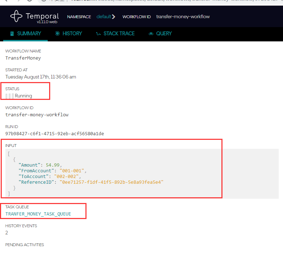This screenshot has width=283, height=259.
Task: Click the Summary tab document icon
Action: (12, 34)
